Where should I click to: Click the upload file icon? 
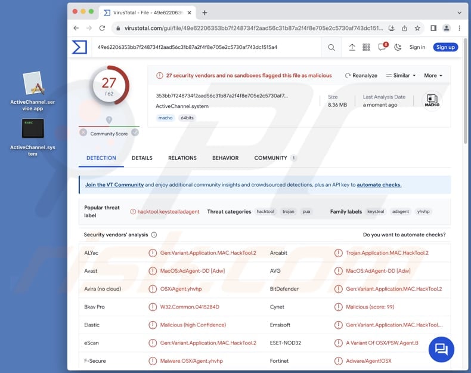tap(352, 47)
